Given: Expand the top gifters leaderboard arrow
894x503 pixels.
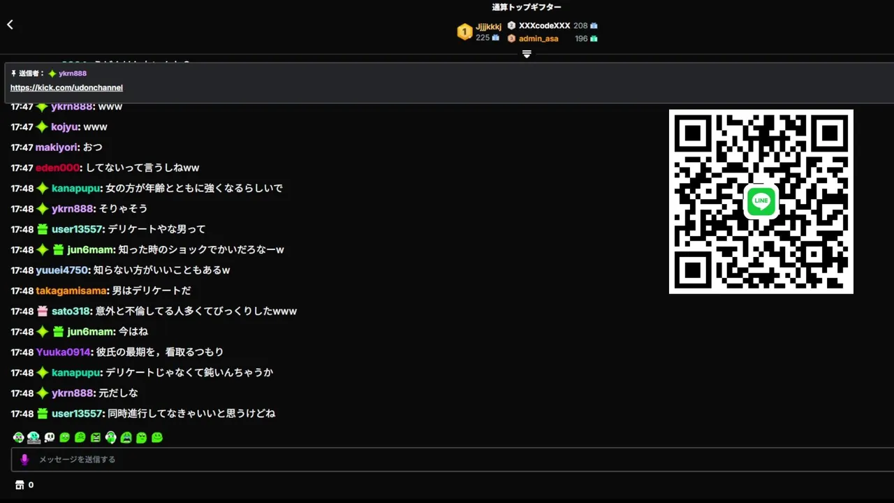Looking at the screenshot, I should pos(527,54).
